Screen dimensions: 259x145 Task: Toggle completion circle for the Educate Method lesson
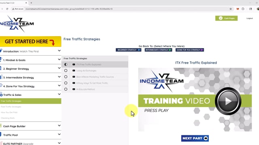coord(66,89)
